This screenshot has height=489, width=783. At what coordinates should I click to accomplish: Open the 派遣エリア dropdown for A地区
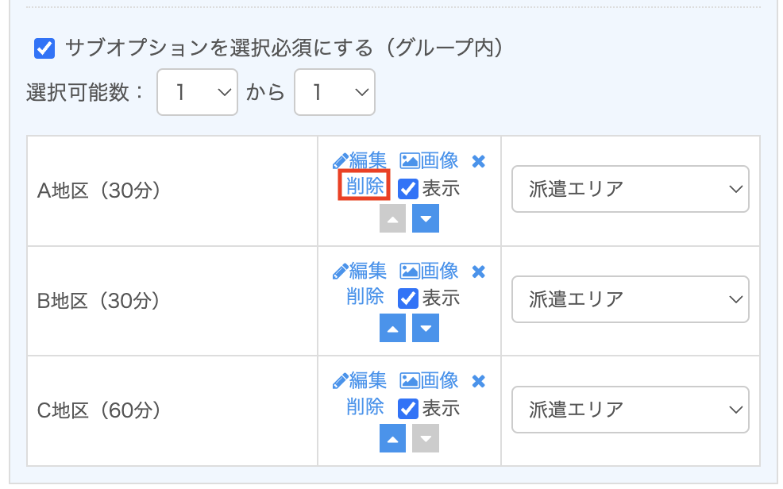[x=630, y=189]
